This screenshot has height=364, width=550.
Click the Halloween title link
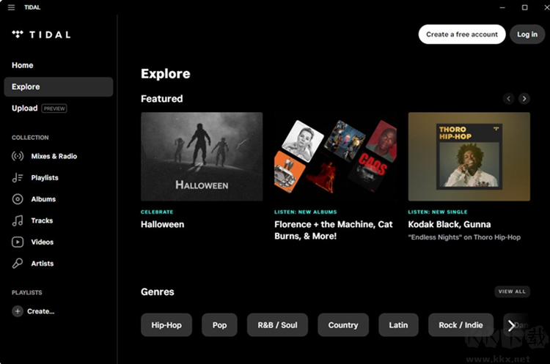[x=162, y=224]
